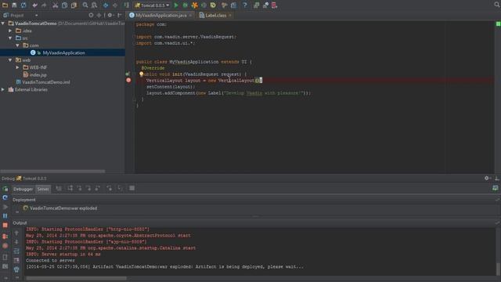Open Search Everywhere magnifier at top right

[x=497, y=5]
